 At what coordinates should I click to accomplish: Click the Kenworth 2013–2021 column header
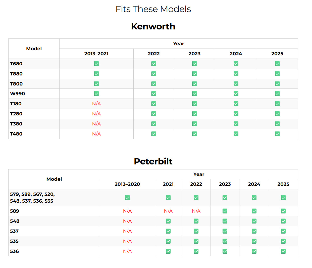point(96,54)
